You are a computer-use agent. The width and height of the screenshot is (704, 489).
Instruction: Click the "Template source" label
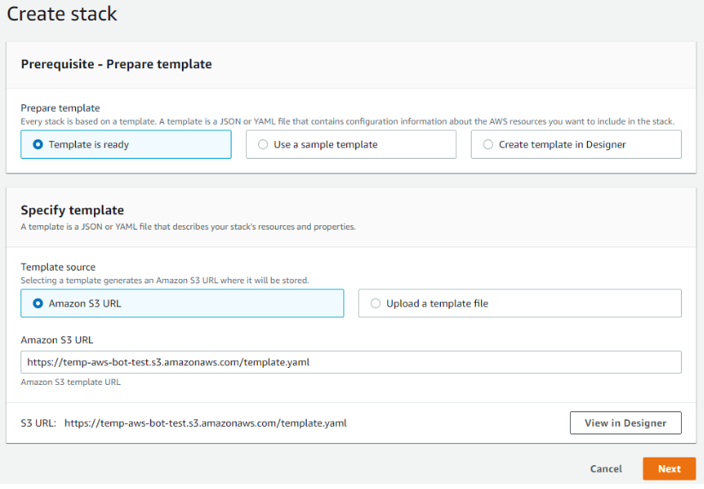(x=58, y=267)
